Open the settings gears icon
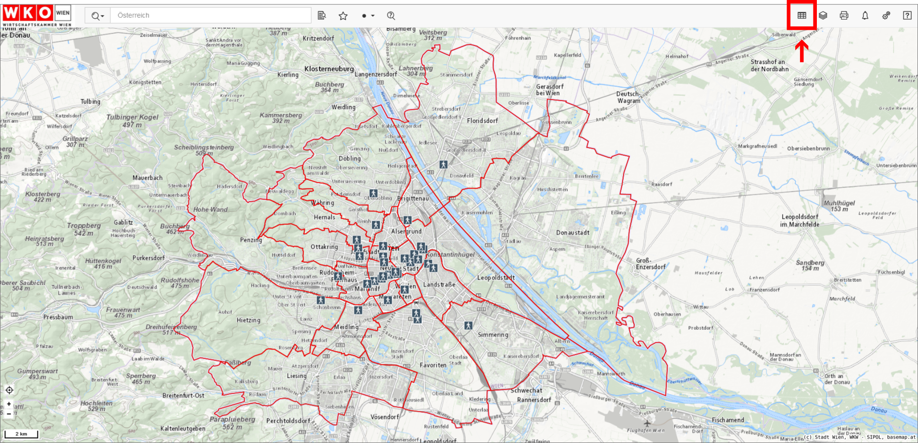The width and height of the screenshot is (918, 443). [886, 15]
